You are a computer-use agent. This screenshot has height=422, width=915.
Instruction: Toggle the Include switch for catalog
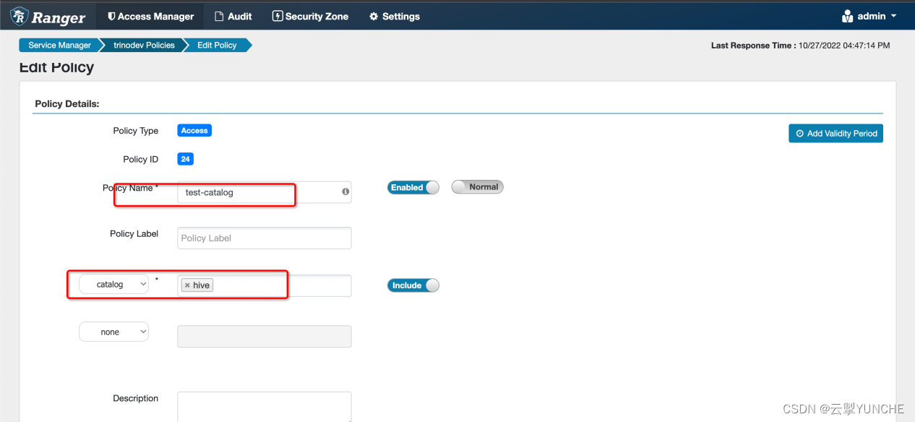pyautogui.click(x=413, y=285)
